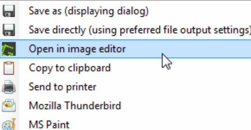Screen dimensions: 251x130
Task: Click the green Greenshot image editor icon
Action: (x=9, y=49)
